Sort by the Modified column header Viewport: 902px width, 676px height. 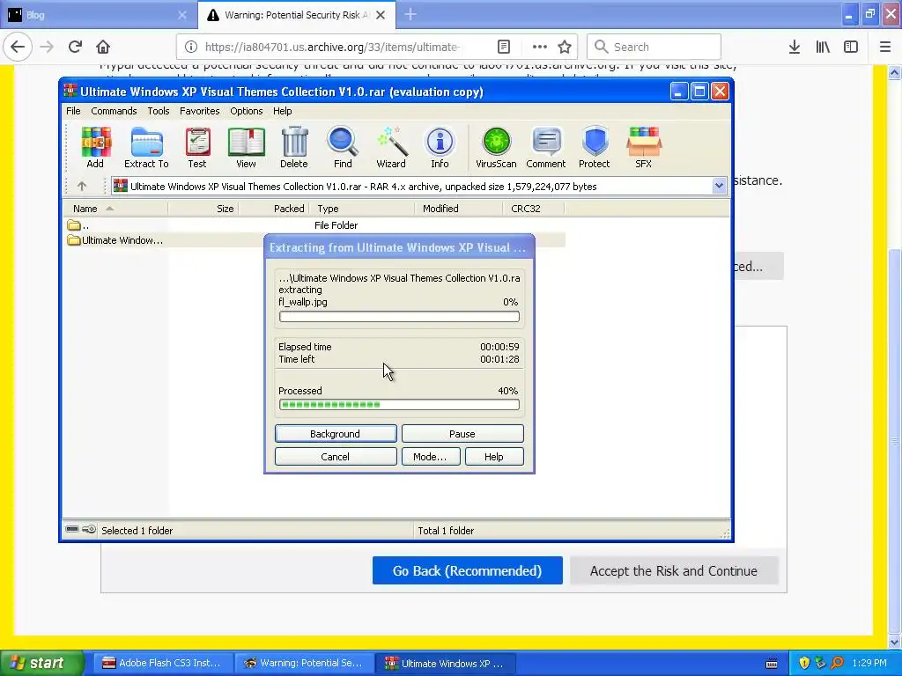(458, 208)
